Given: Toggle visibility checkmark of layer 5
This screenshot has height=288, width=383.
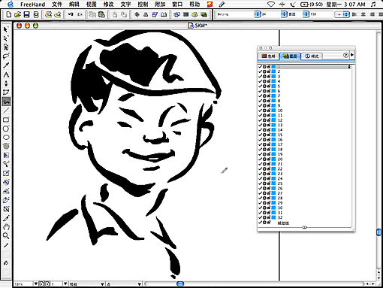Looking at the screenshot, I should (x=261, y=86).
